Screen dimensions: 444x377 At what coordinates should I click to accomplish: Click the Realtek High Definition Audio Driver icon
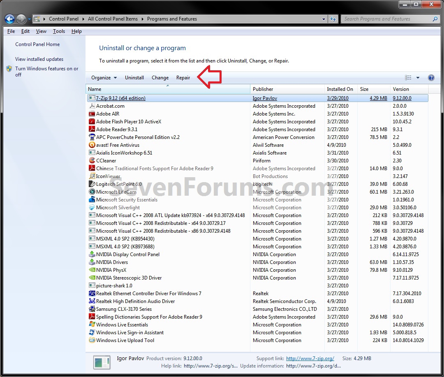[x=92, y=301]
